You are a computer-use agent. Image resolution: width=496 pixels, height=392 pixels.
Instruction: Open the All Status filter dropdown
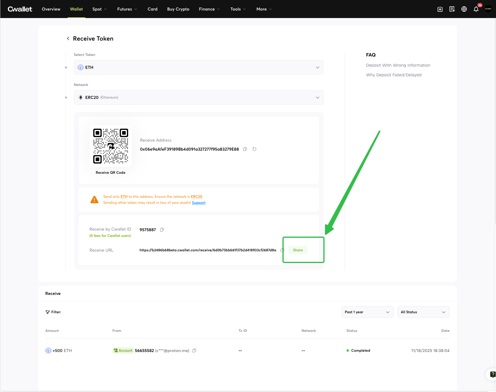click(423, 312)
